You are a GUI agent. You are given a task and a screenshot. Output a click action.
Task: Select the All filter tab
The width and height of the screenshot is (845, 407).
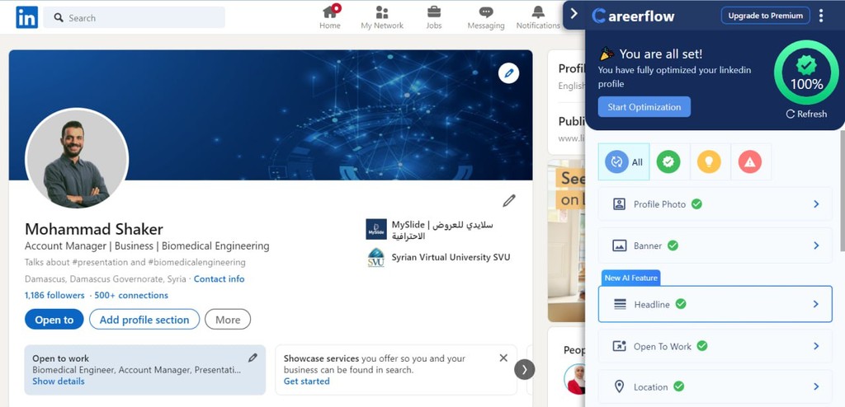point(624,161)
